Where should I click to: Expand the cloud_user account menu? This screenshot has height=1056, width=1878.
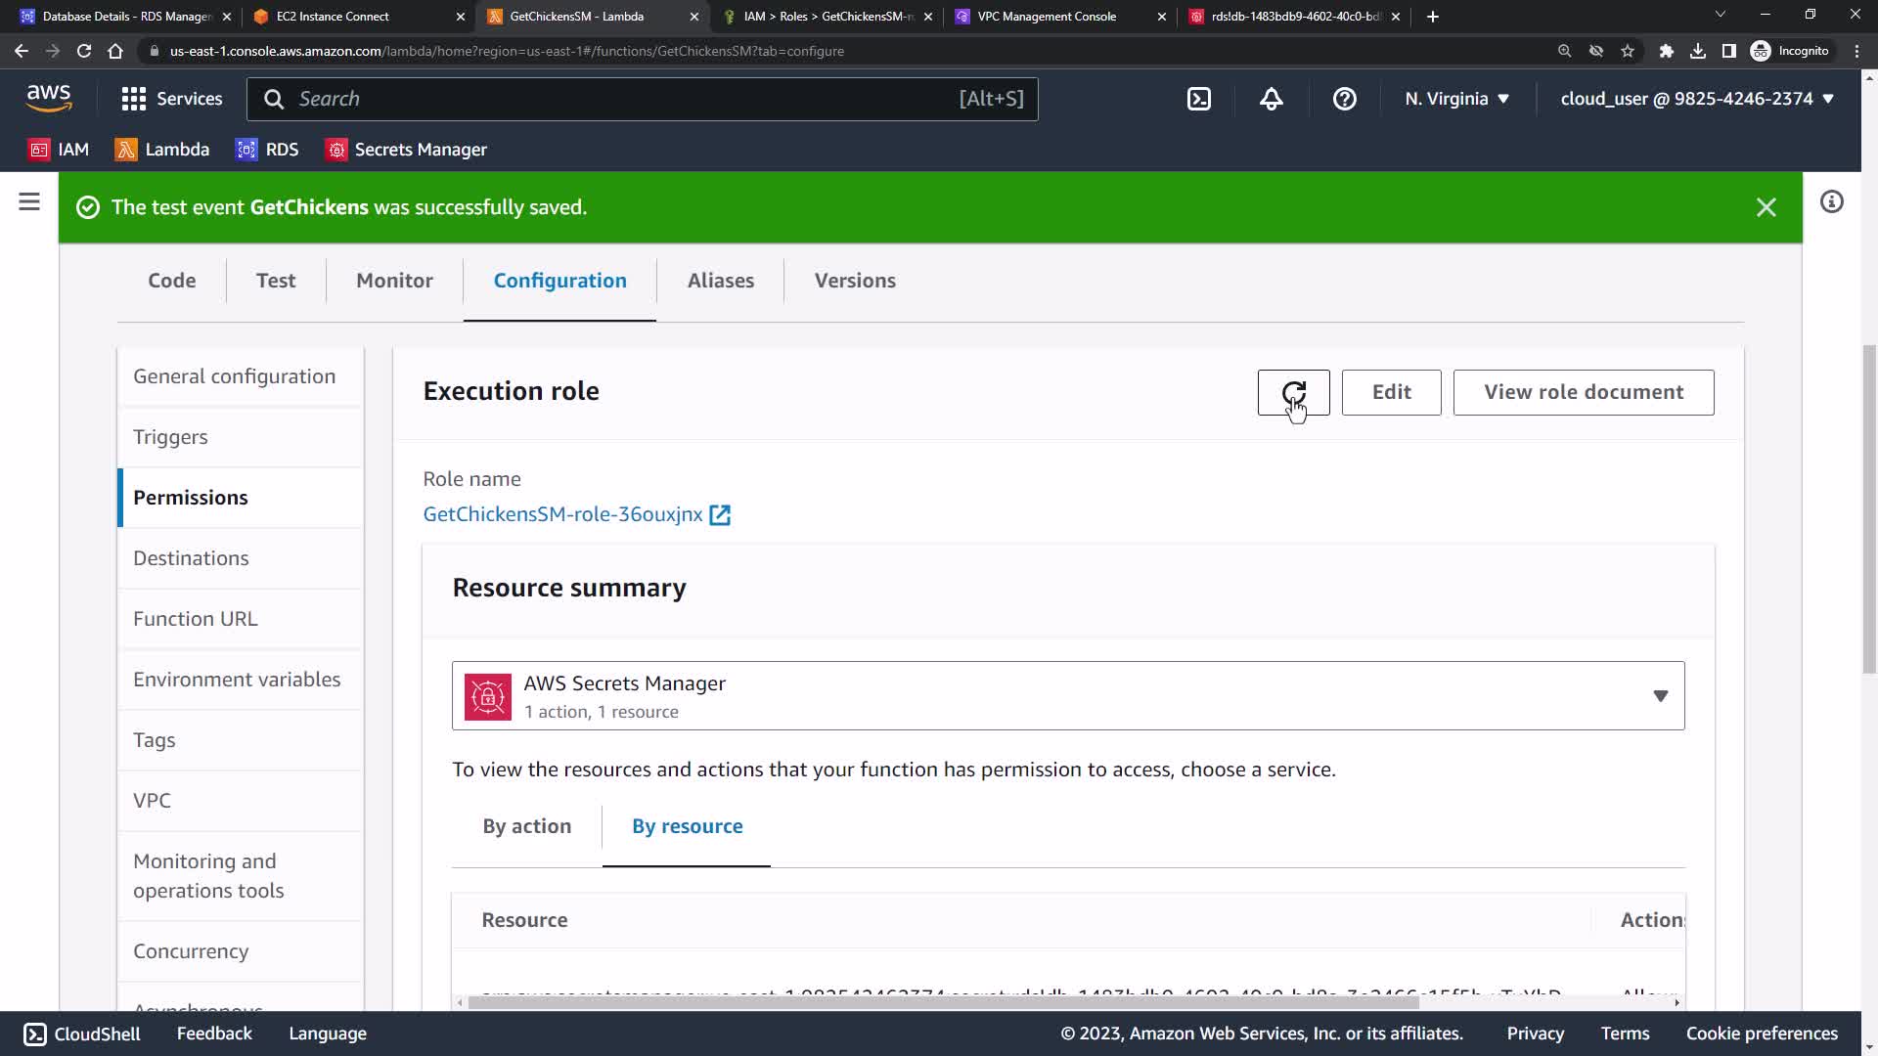[x=1696, y=99]
